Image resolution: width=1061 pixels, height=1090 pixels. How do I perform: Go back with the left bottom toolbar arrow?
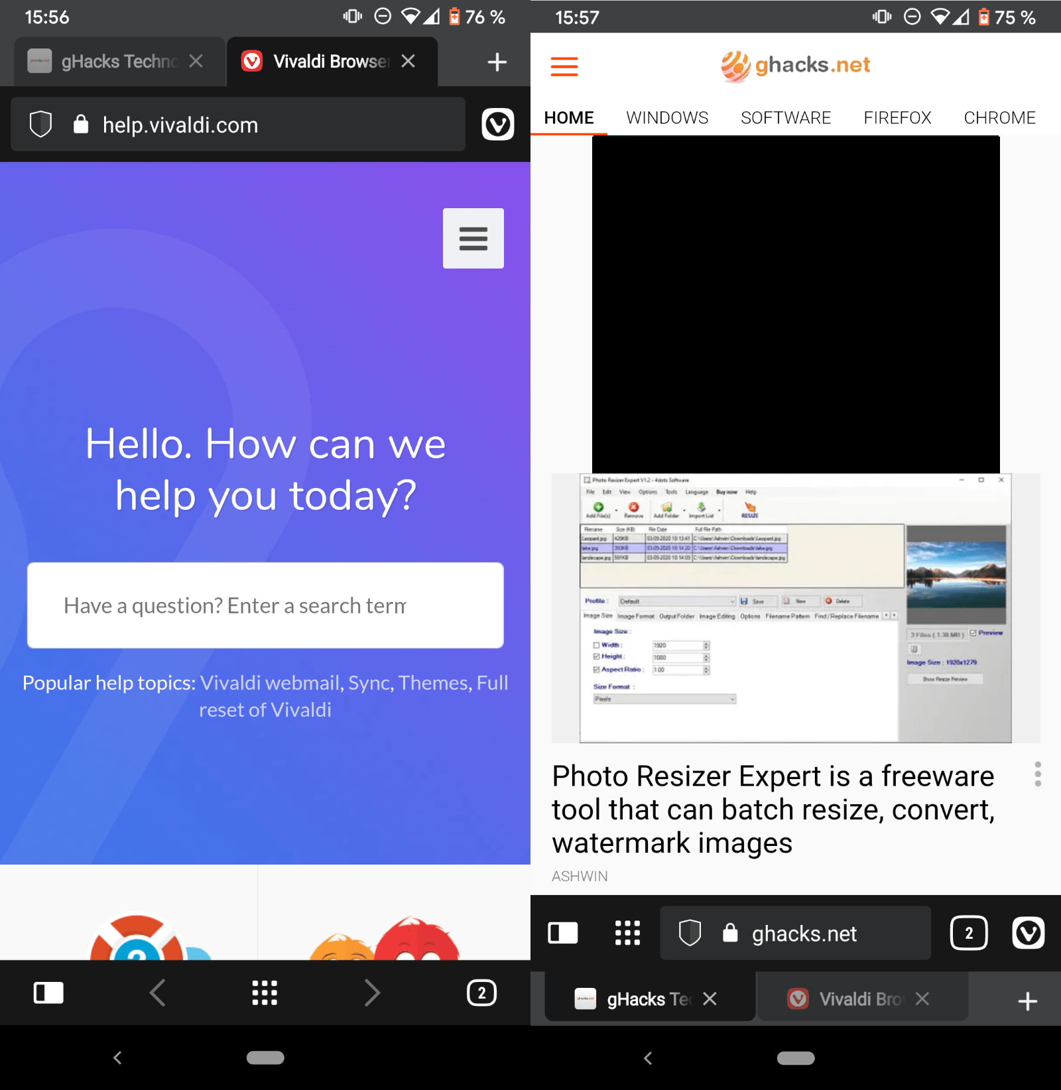157,993
